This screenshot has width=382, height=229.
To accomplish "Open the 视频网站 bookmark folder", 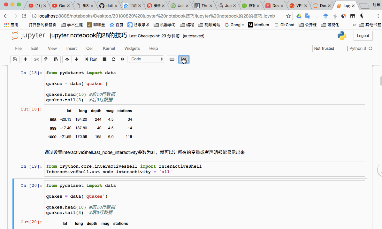I will pos(209,25).
